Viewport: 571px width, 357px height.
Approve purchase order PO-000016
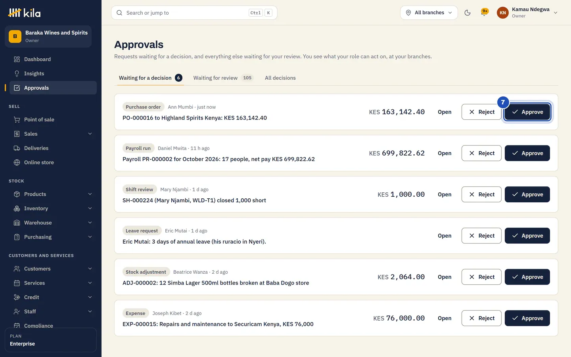pos(527,112)
